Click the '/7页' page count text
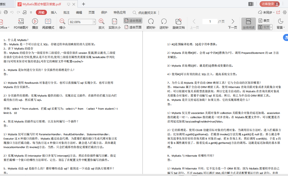This screenshot has width=288, height=176. point(221,22)
